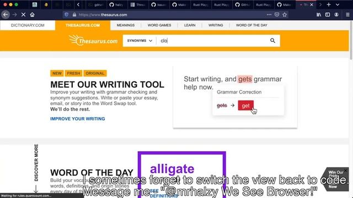The image size is (353, 198).
Task: Stop loading the current page
Action: coord(23,15)
